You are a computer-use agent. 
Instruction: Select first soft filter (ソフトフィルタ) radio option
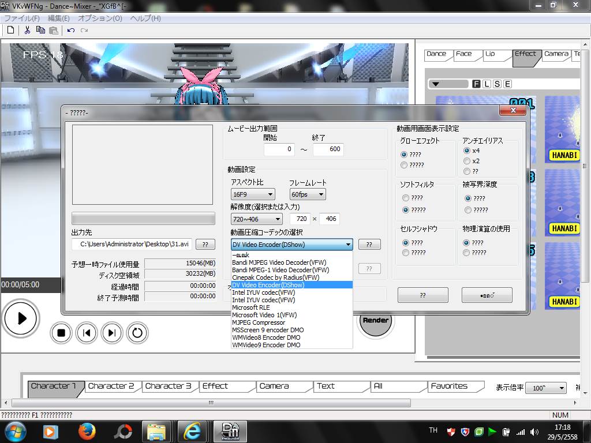click(x=406, y=198)
